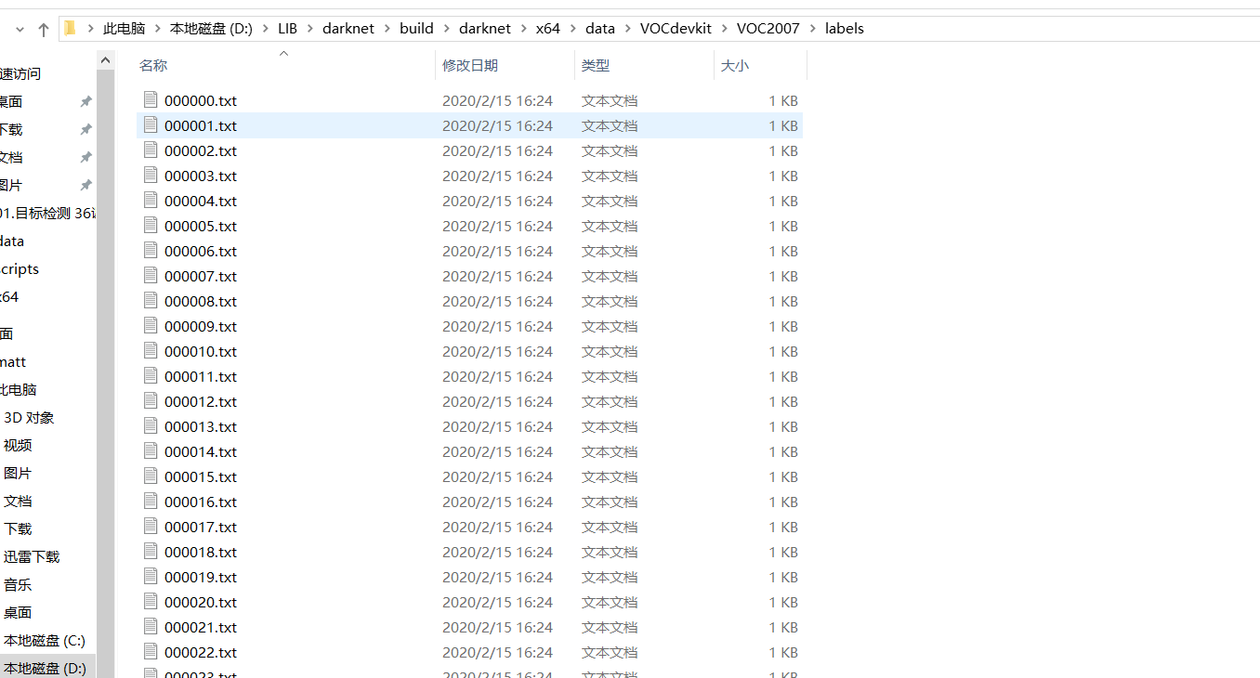Click the pin icon beside 下载 quick access

pyautogui.click(x=85, y=130)
